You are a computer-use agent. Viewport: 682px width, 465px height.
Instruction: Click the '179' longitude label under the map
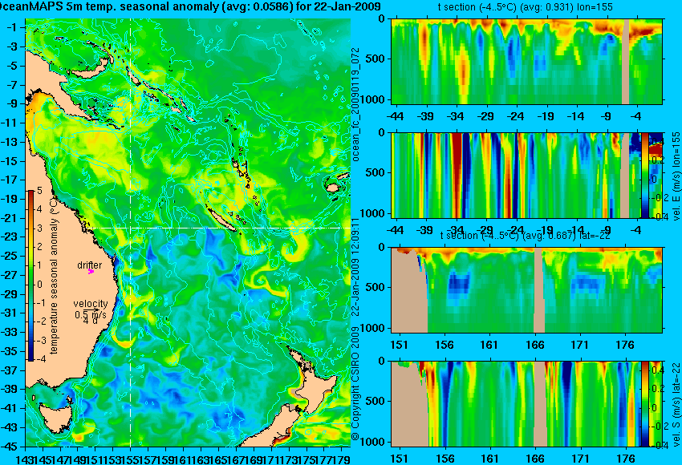tap(343, 459)
